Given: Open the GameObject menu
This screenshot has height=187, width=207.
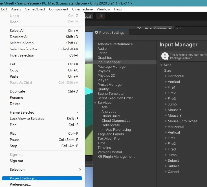Looking at the screenshot, I should [35, 9].
